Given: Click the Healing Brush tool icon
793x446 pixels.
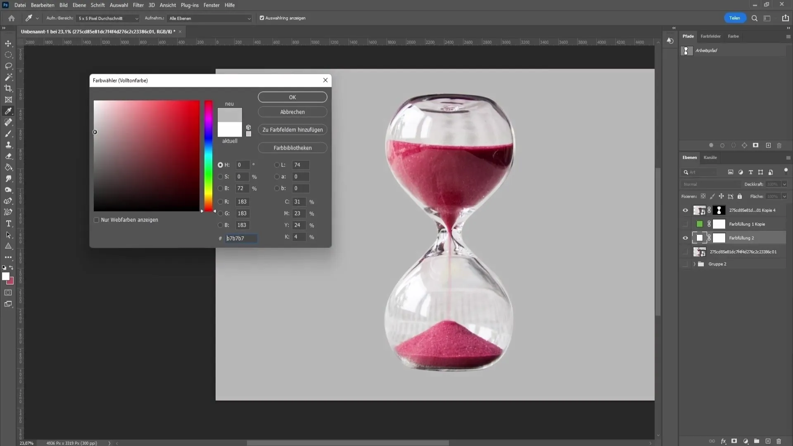Looking at the screenshot, I should point(8,122).
